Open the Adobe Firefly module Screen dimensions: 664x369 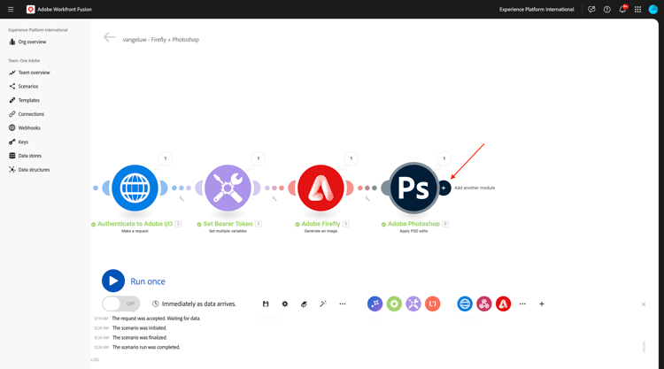[320, 188]
